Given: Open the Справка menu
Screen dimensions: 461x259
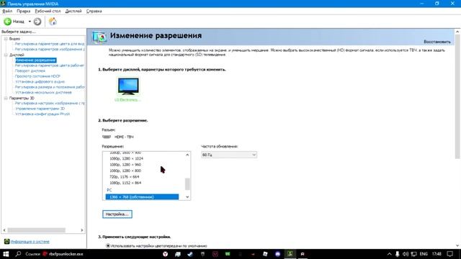Looking at the screenshot, I should click(x=94, y=11).
